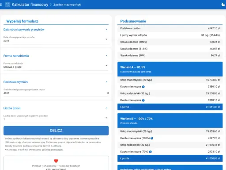
Task: Collapse the Forma zatrudnienia section
Action: 106,56
